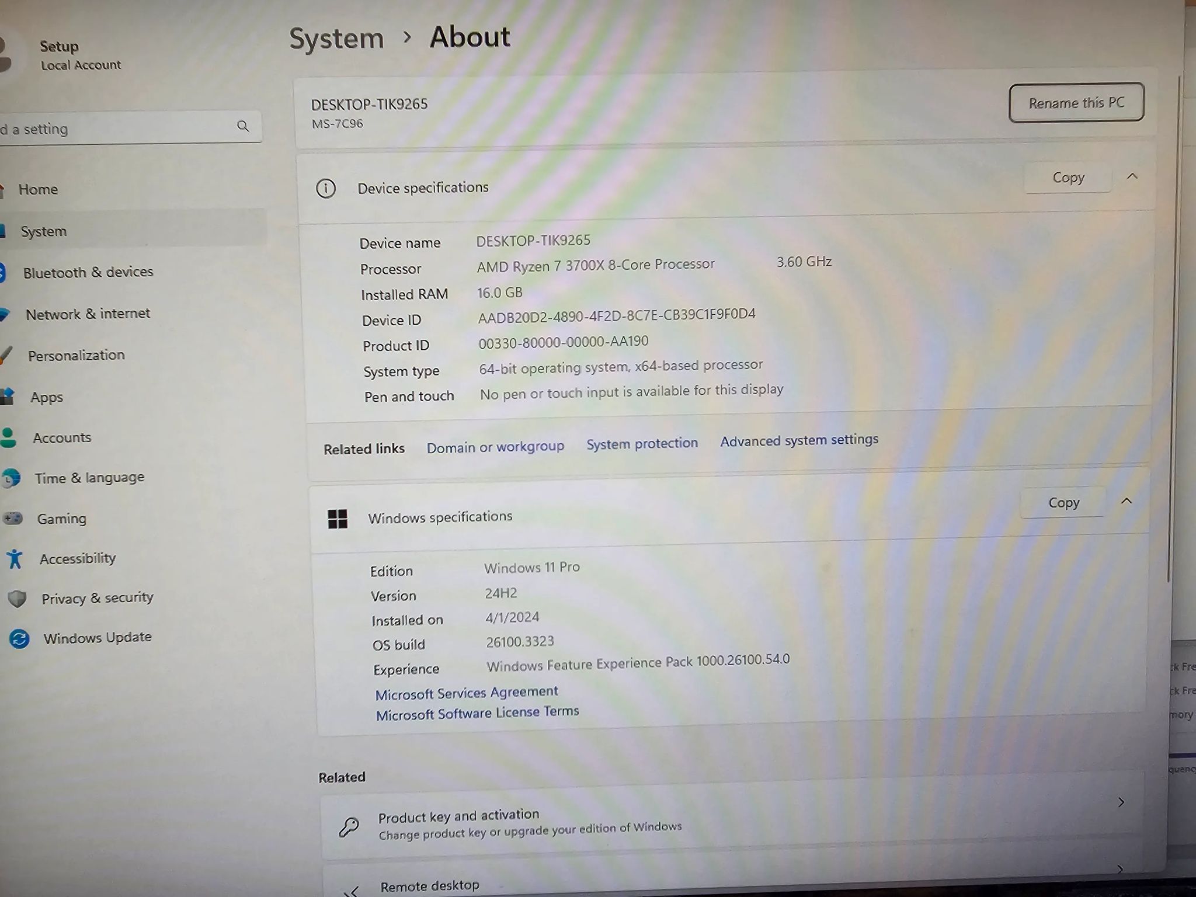The height and width of the screenshot is (897, 1196).
Task: Click the search magnifier icon
Action: (243, 126)
